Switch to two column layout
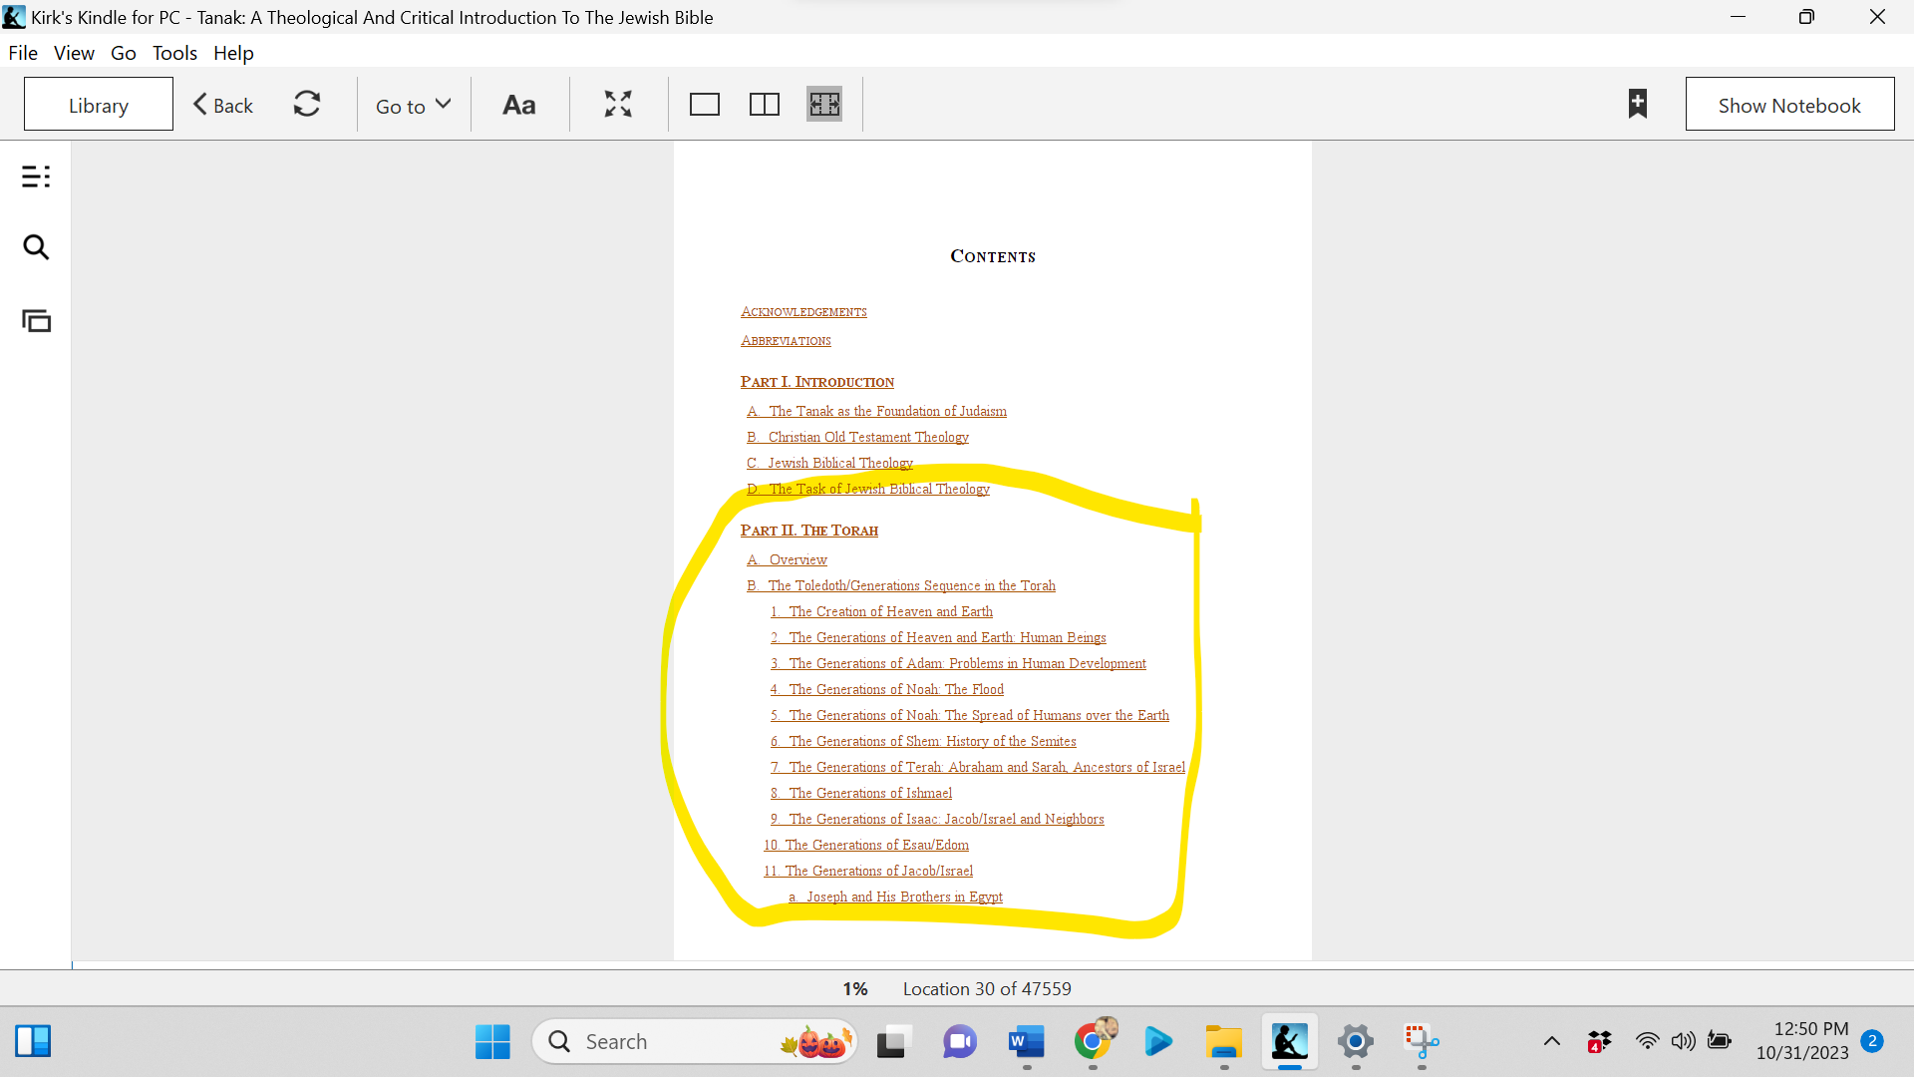 (x=765, y=104)
